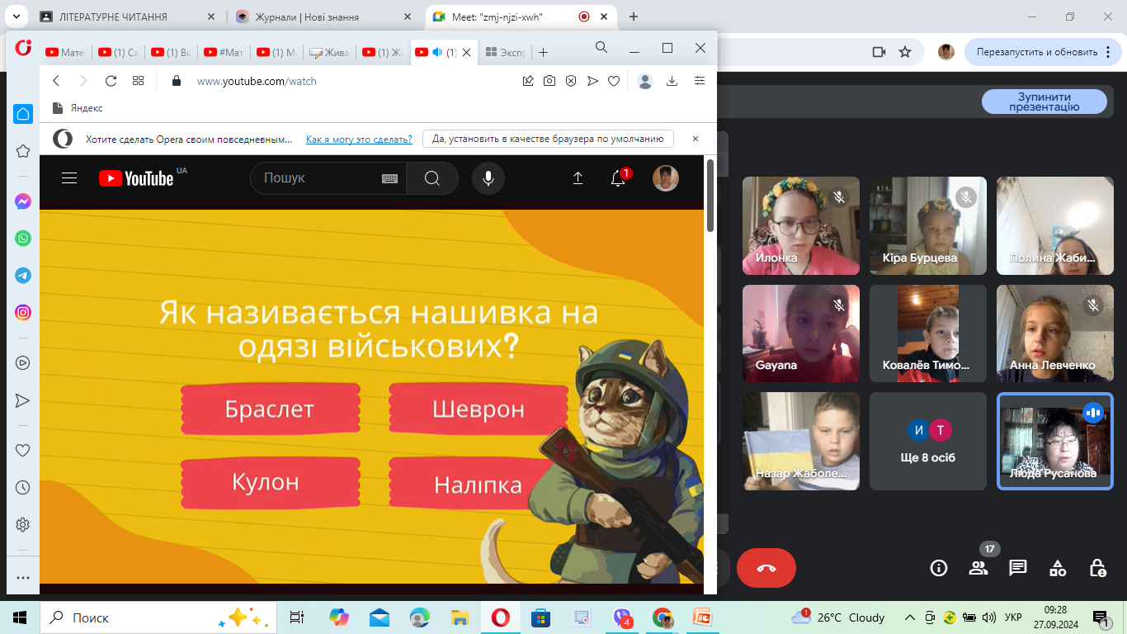Open Meet meeting details info icon

938,568
